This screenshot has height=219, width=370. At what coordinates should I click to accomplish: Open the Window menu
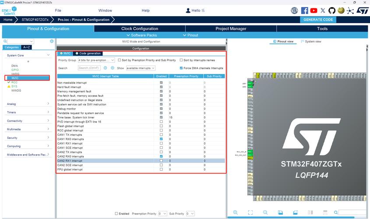tap(105, 11)
